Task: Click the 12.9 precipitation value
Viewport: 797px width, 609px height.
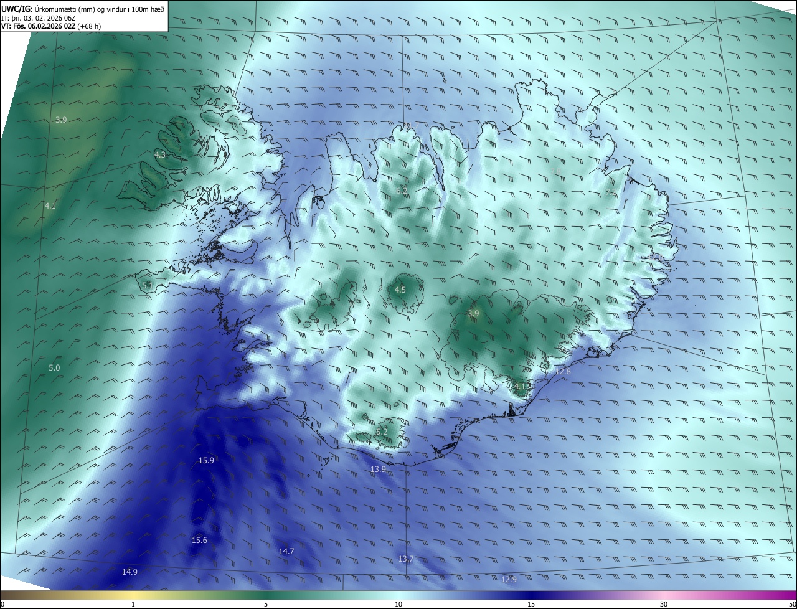Action: pyautogui.click(x=509, y=580)
